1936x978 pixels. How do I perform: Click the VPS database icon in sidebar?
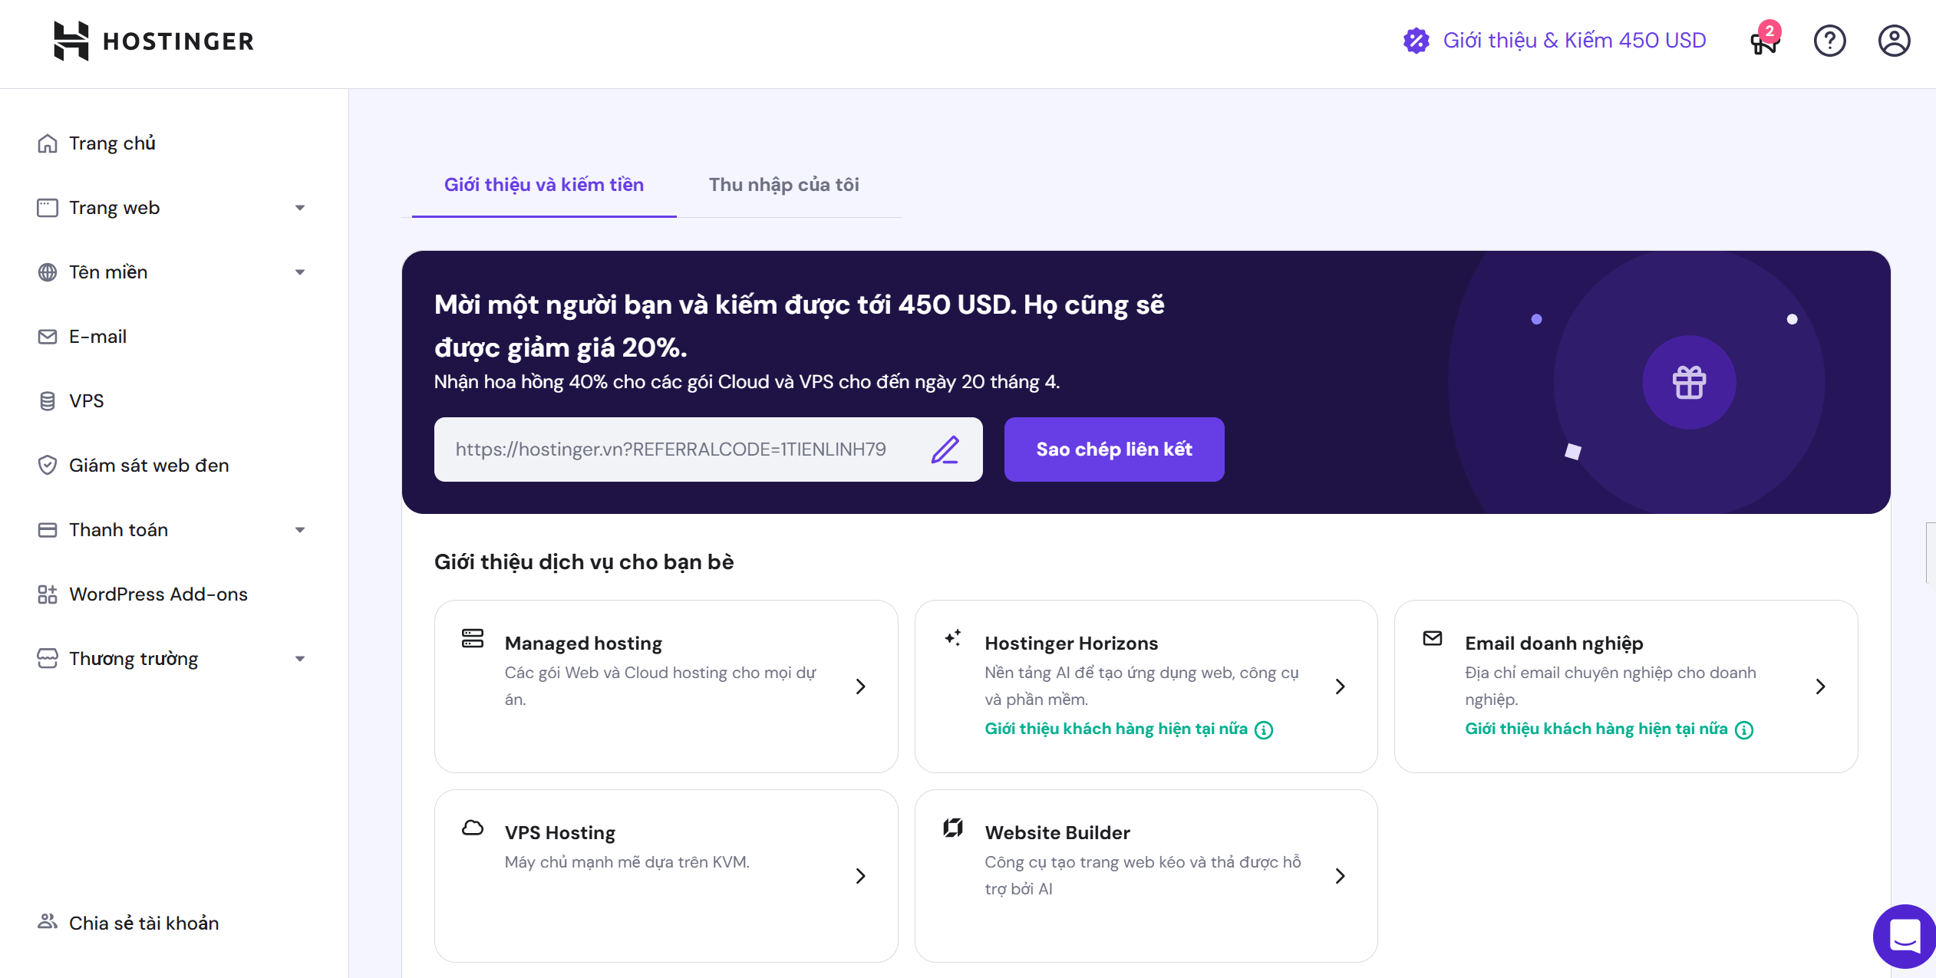click(48, 401)
